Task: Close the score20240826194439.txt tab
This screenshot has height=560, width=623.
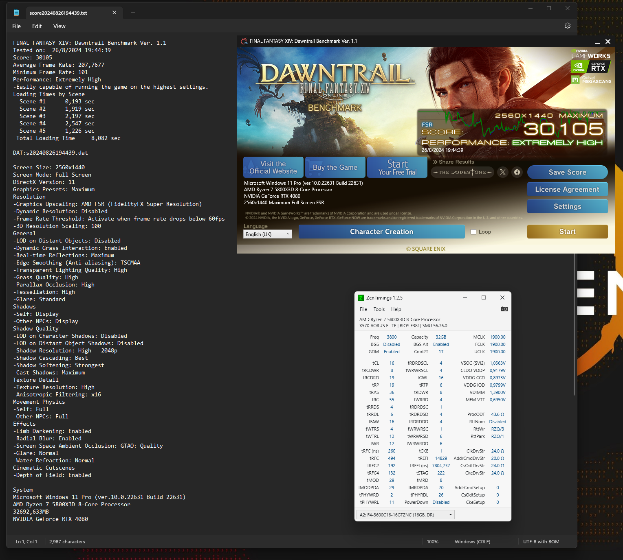Action: coord(114,13)
